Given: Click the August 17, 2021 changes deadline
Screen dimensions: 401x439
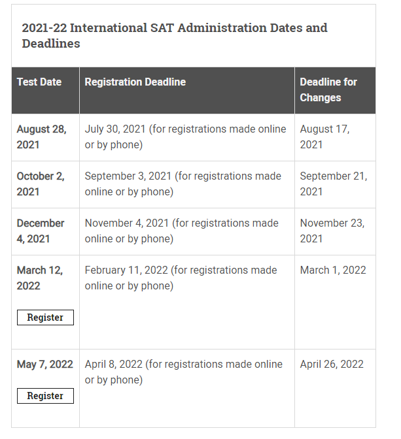Looking at the screenshot, I should coord(325,137).
